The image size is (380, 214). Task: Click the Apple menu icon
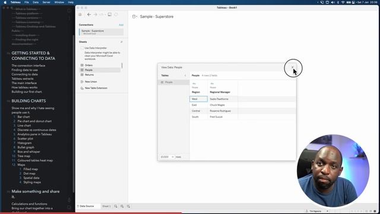(5, 2)
